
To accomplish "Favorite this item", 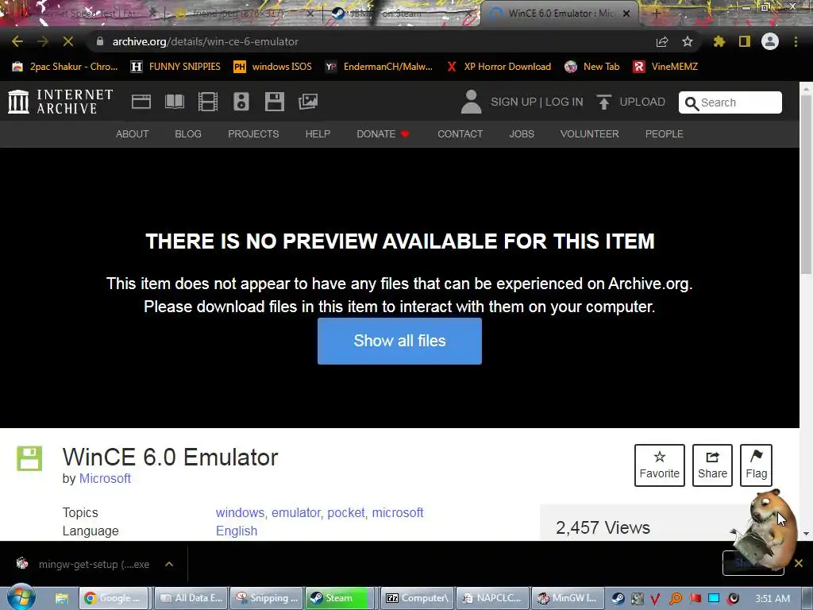I will point(660,465).
